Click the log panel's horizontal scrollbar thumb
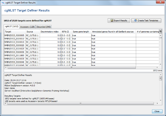Viewport: 166px width, 116px height. coord(80,103)
